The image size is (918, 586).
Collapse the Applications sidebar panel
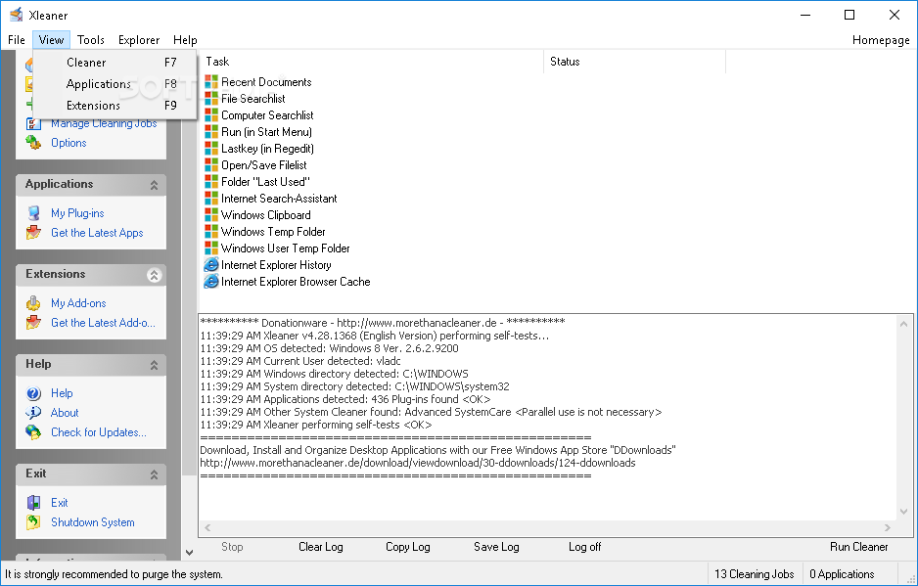click(154, 185)
